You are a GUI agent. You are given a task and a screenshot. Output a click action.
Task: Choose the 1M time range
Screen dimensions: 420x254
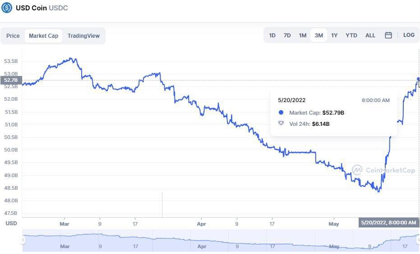(x=303, y=35)
